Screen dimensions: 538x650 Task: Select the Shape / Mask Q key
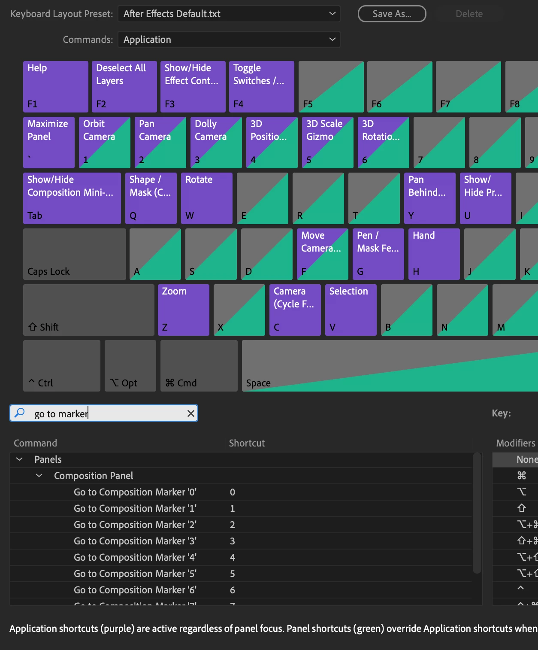click(151, 198)
